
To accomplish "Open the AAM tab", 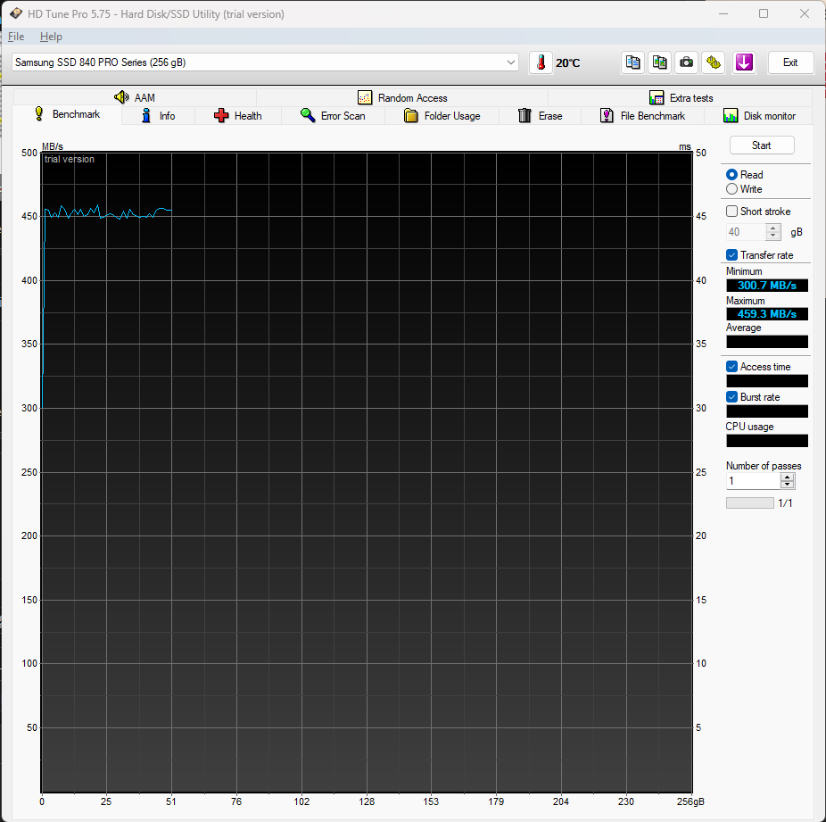I will click(135, 97).
